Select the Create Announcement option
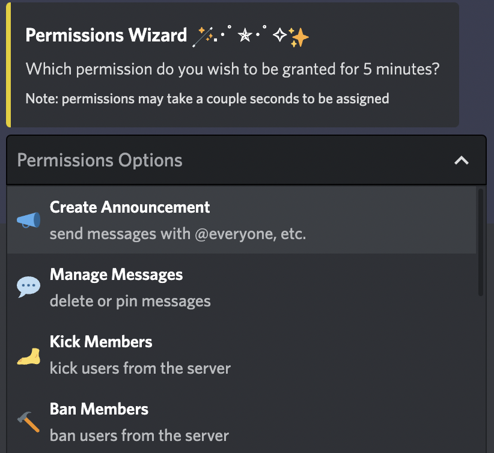This screenshot has width=494, height=453. (x=242, y=220)
